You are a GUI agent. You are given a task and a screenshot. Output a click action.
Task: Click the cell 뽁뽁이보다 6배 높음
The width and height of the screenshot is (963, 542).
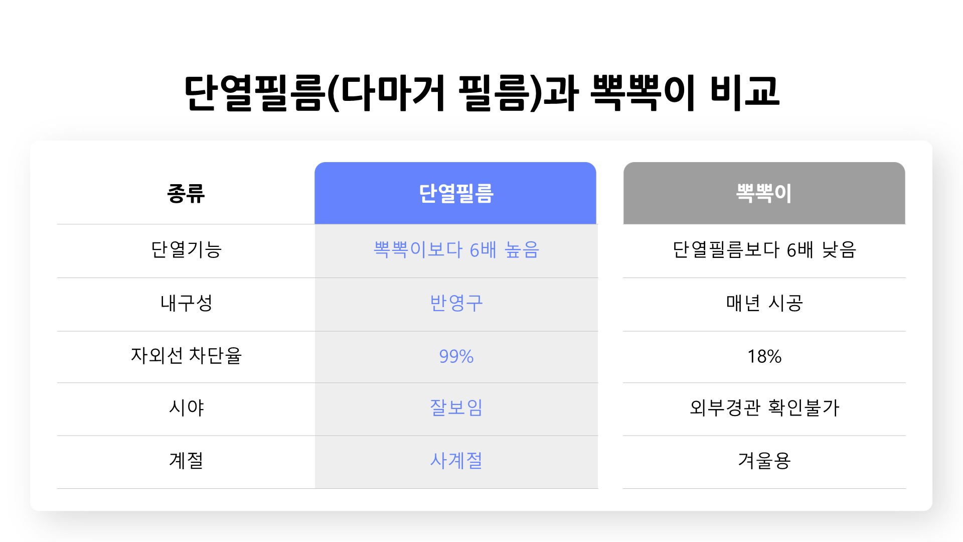(x=456, y=250)
